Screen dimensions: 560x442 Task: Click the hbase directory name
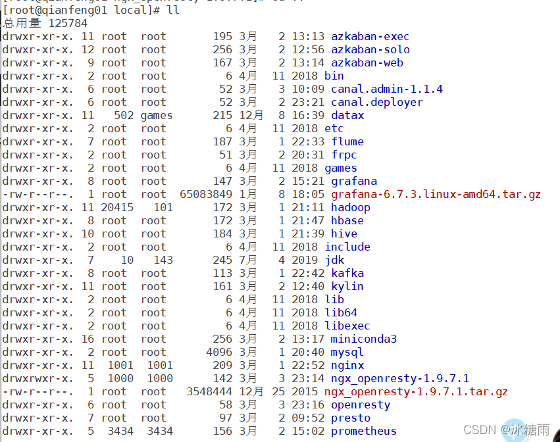(x=347, y=220)
